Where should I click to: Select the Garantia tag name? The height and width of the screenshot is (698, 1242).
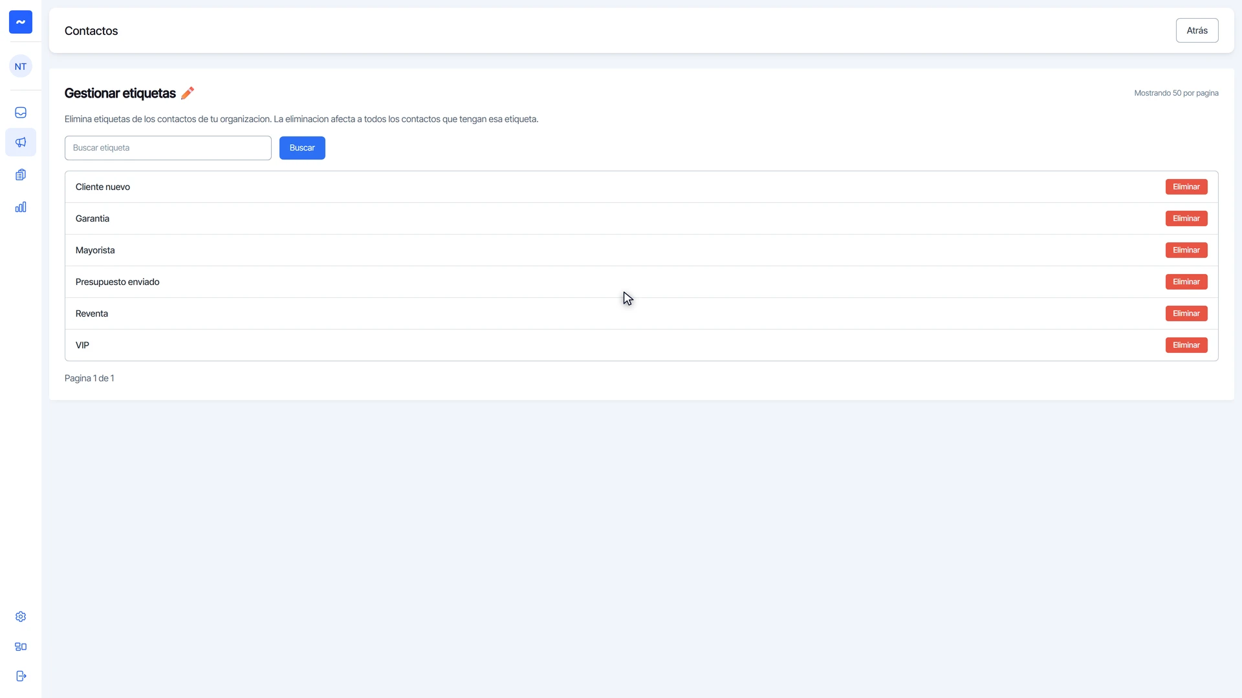pyautogui.click(x=93, y=218)
